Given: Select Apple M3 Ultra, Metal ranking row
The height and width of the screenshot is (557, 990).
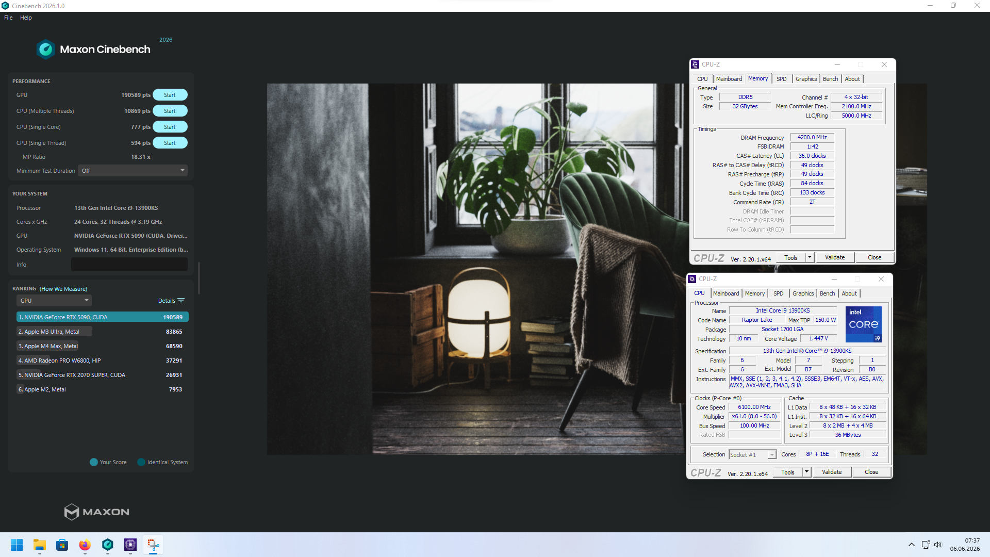Looking at the screenshot, I should tap(103, 332).
